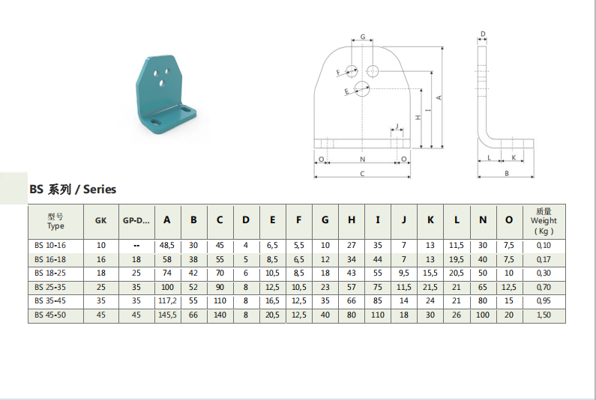Click the 48,5 value in the table
The width and height of the screenshot is (596, 400).
[x=167, y=246]
